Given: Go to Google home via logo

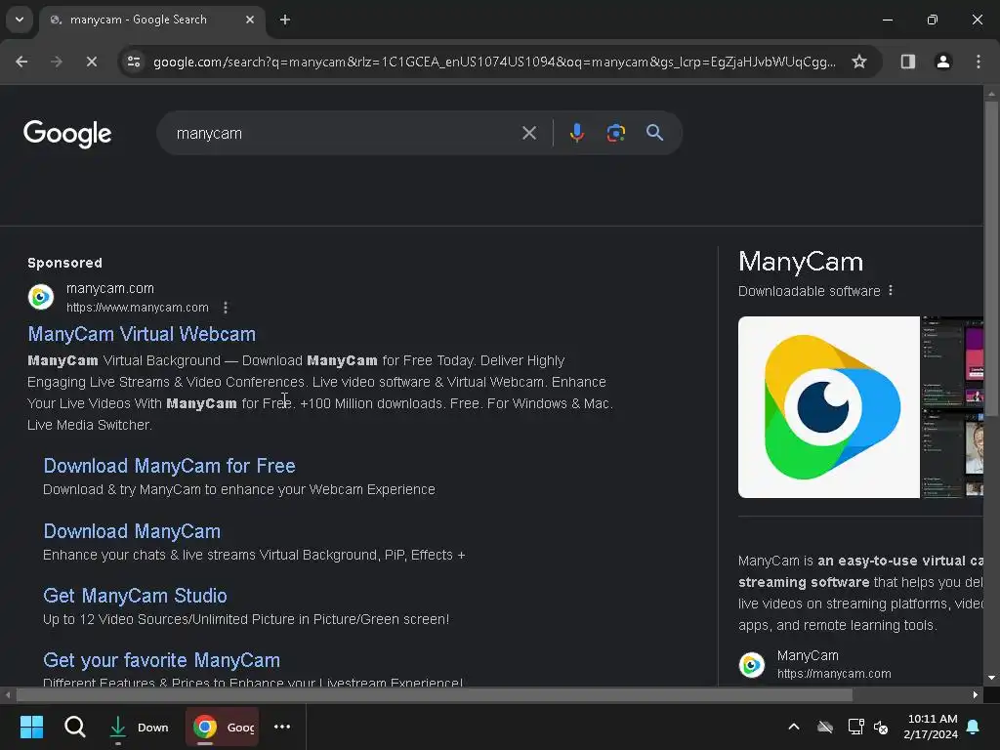Looking at the screenshot, I should (67, 133).
